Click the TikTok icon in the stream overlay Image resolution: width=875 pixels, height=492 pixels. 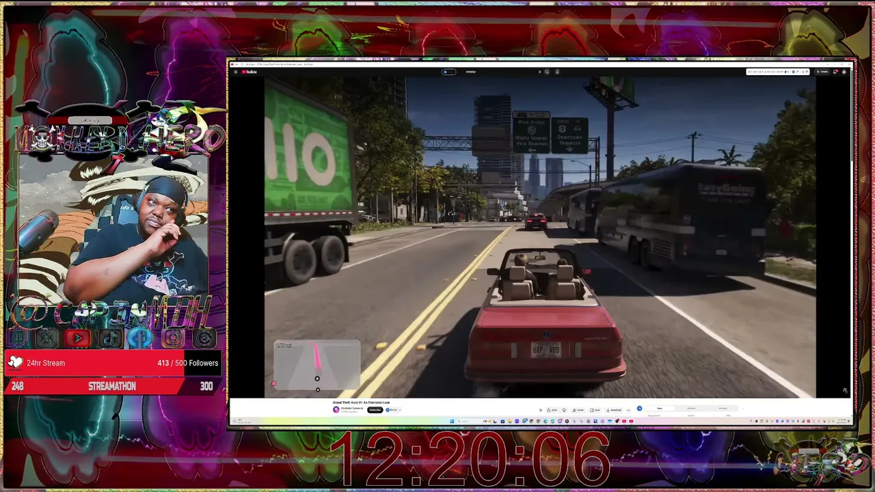[x=110, y=338]
